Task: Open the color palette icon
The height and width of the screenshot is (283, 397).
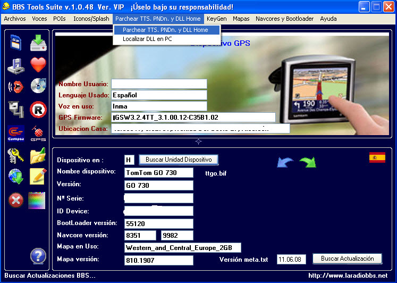Action: coord(37,201)
